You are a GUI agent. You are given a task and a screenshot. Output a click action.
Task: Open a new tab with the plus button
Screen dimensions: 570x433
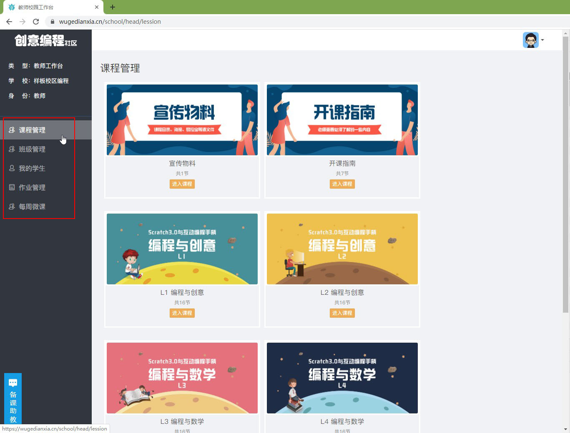[113, 7]
